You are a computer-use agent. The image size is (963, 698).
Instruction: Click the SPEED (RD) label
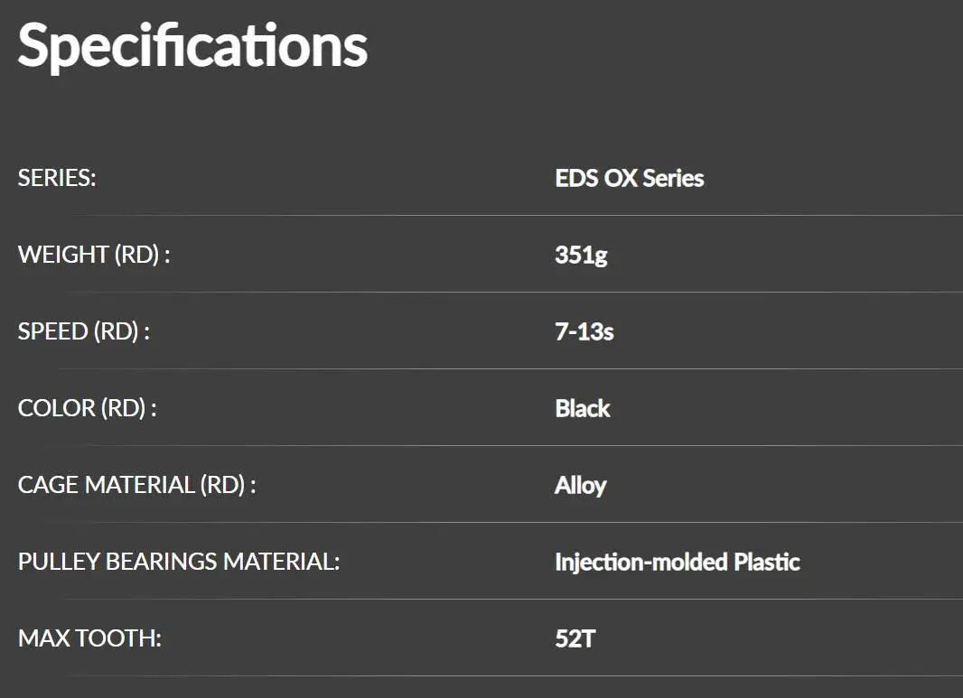(84, 331)
